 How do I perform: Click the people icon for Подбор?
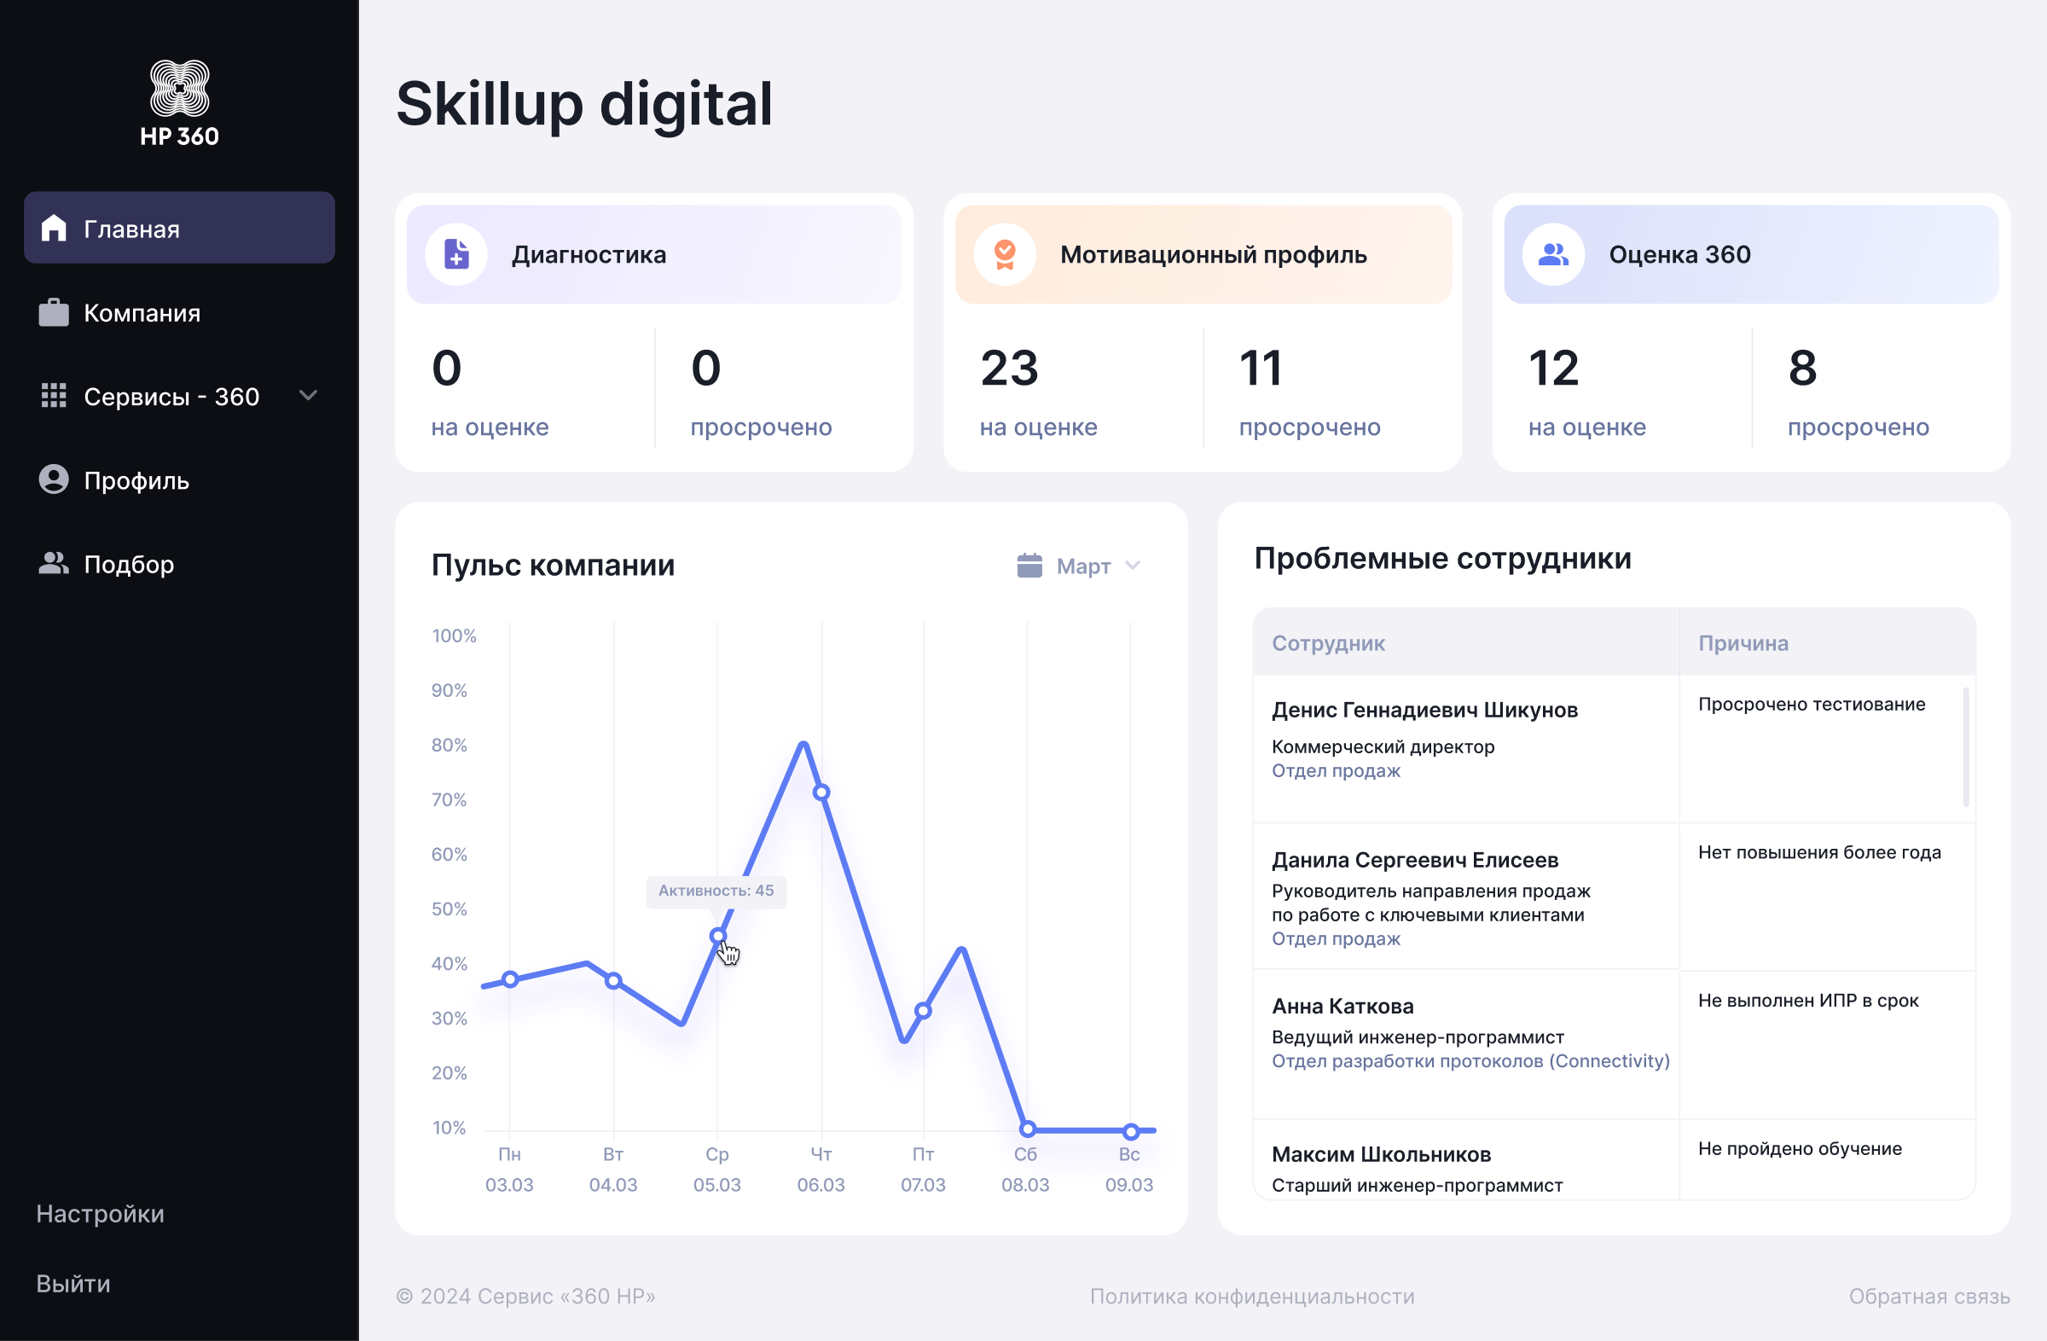[54, 563]
